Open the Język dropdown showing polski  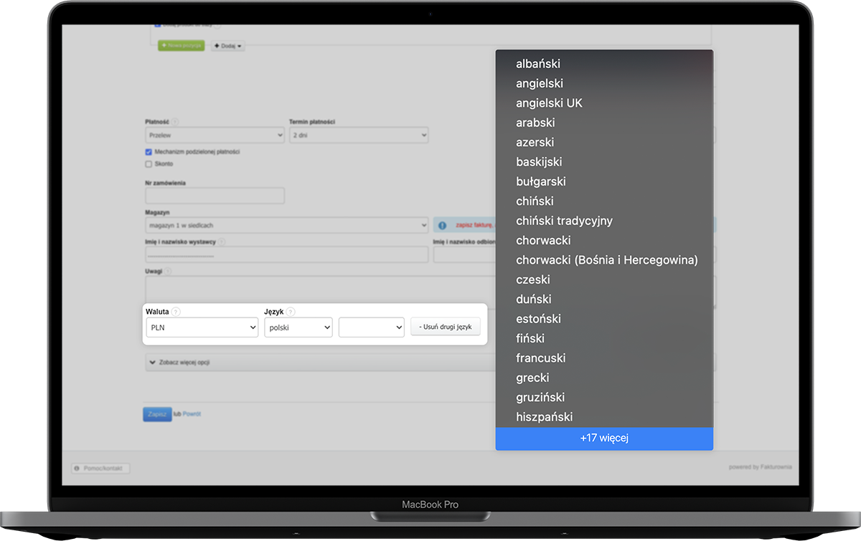coord(298,327)
